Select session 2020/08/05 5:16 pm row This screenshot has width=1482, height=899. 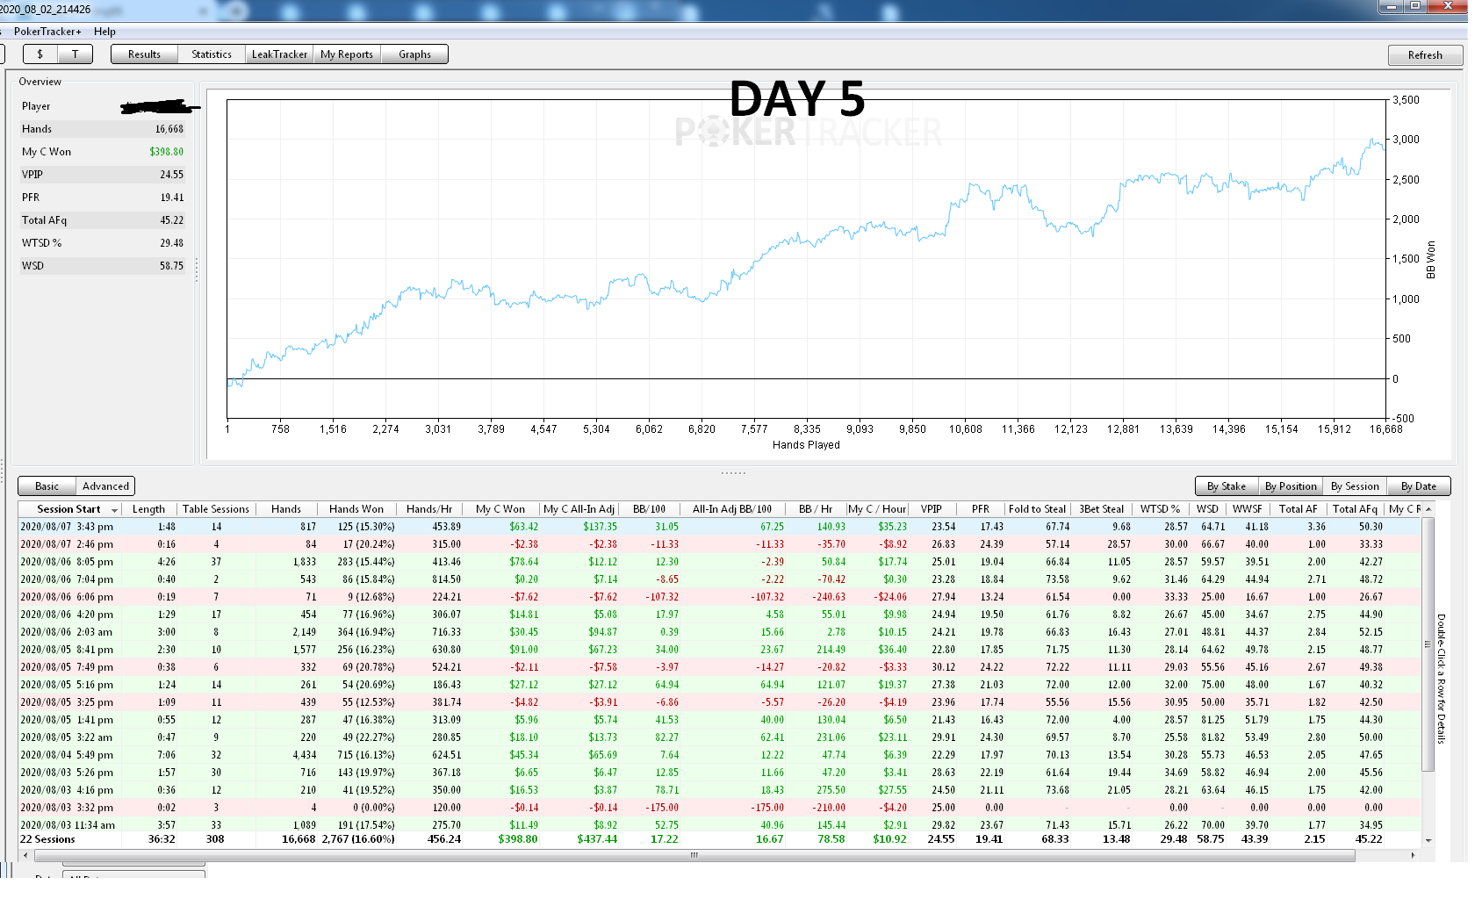(x=719, y=685)
